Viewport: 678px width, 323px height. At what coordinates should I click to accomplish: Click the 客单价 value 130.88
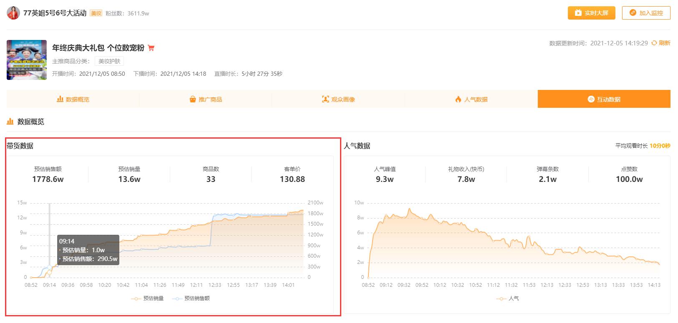click(x=292, y=179)
